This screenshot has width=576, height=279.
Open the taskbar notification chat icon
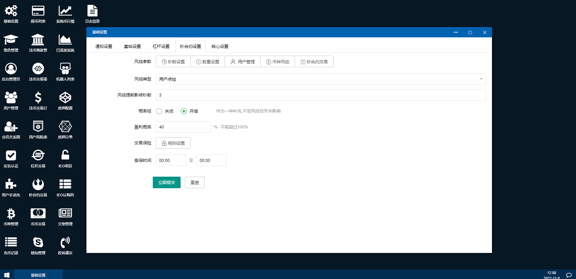569,275
